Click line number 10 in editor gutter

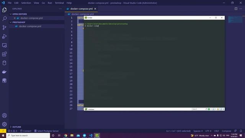(x=71, y=49)
